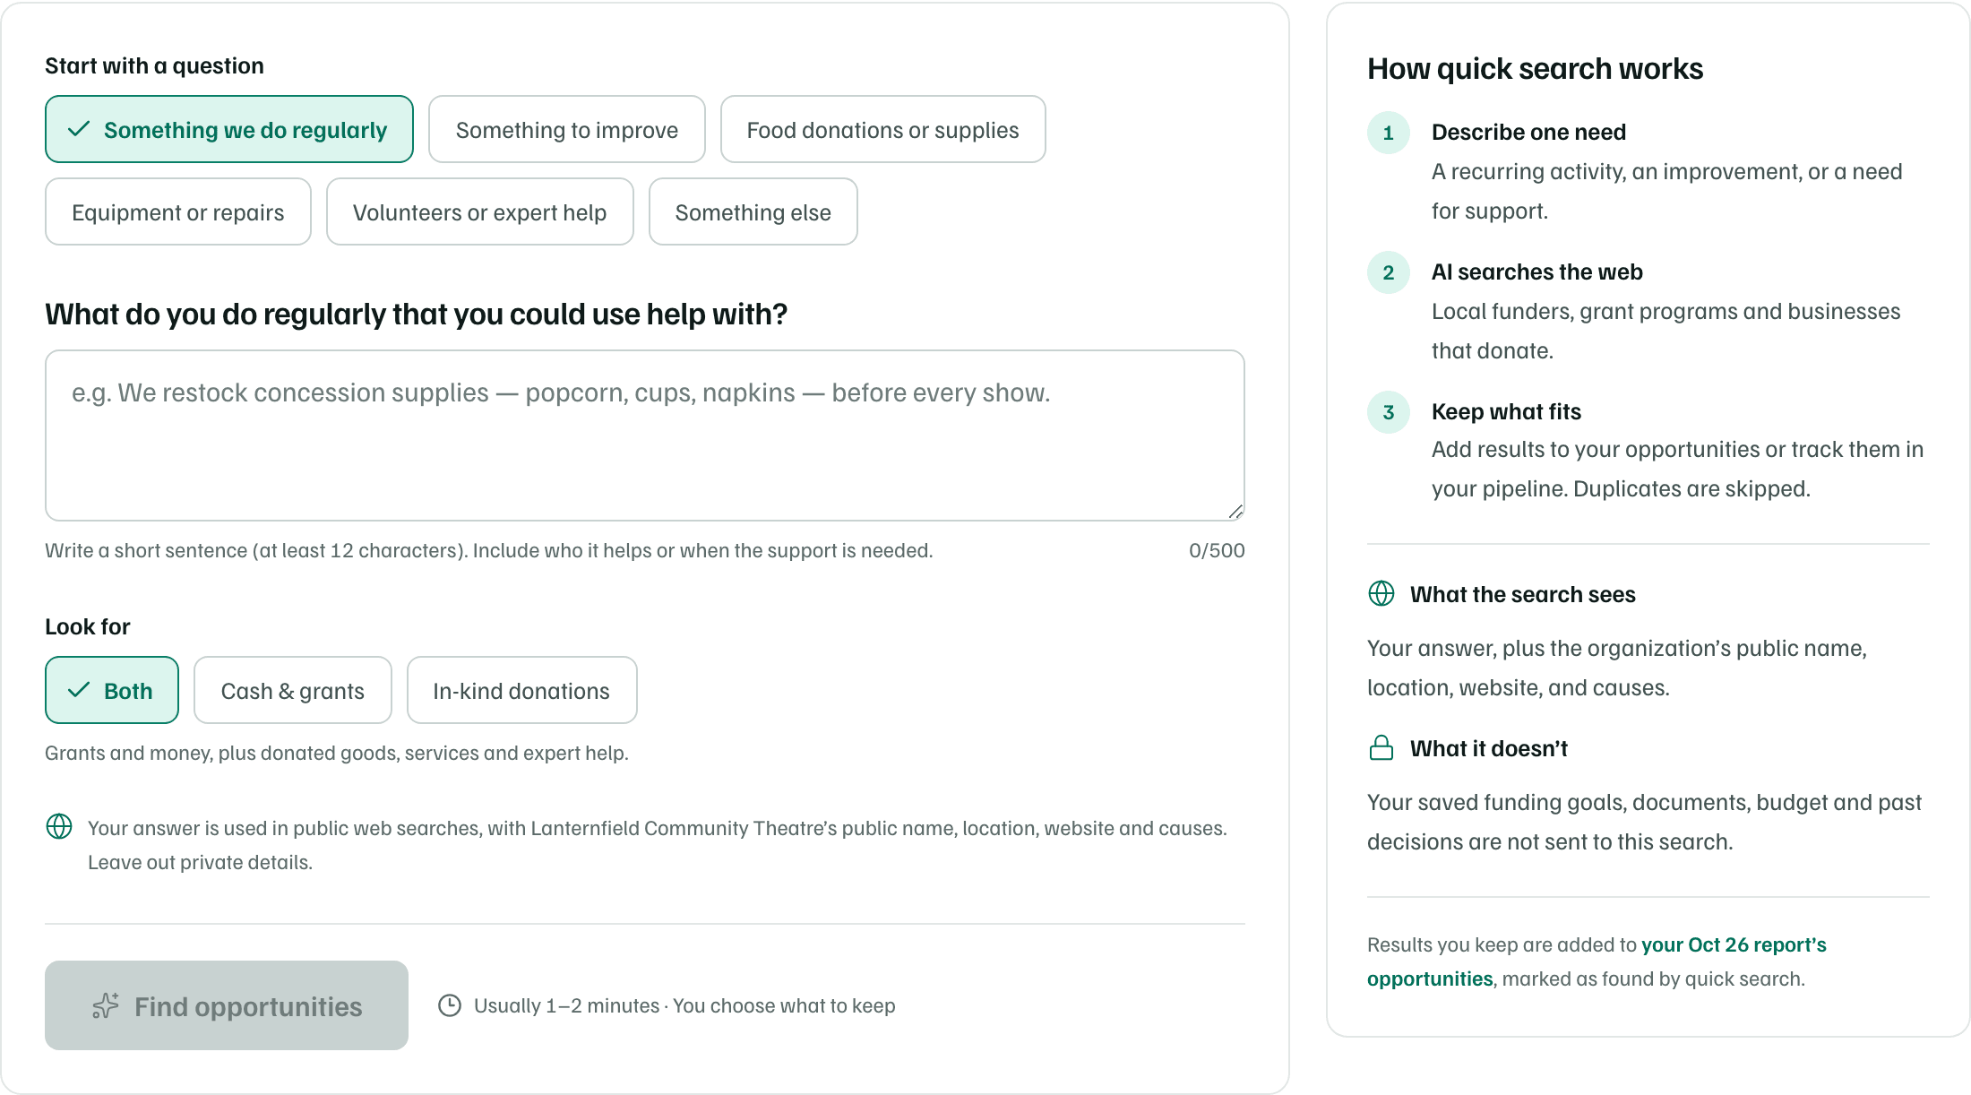Choose 'Volunteers or expert help' chip
The height and width of the screenshot is (1095, 1971).
[x=480, y=211]
